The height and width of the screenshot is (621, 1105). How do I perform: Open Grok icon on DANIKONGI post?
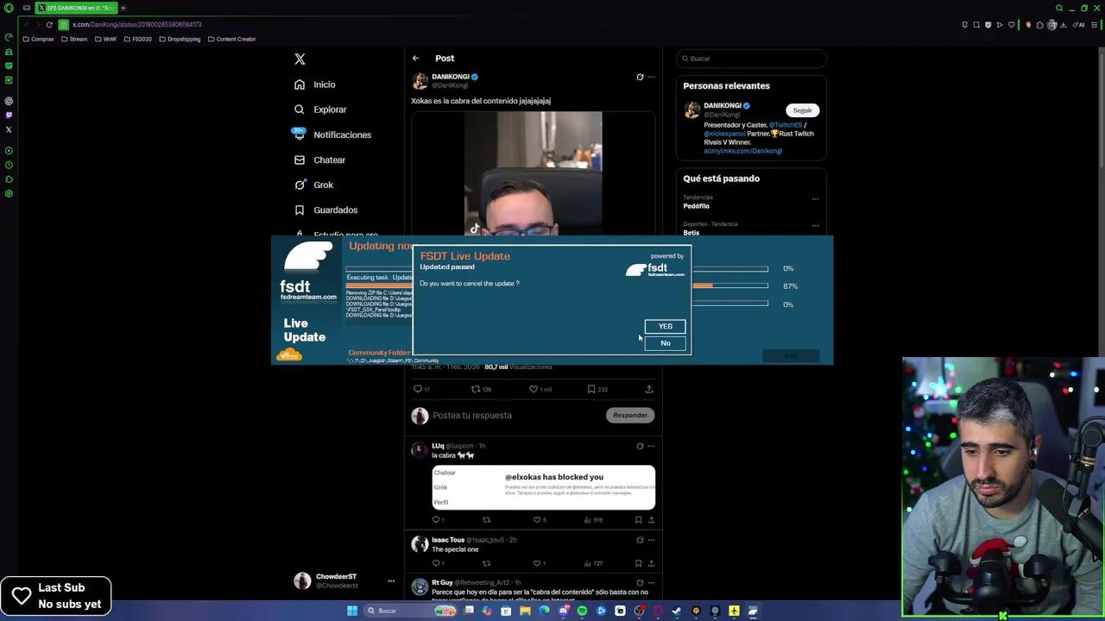(640, 77)
